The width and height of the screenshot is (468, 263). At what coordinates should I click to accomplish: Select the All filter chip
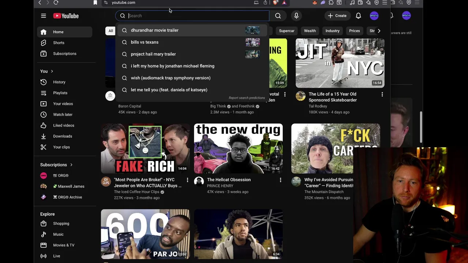pos(111,31)
